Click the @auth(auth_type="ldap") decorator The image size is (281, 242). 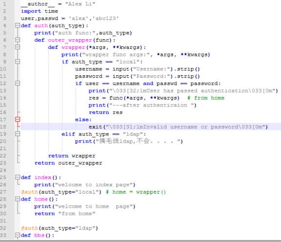coord(60,228)
